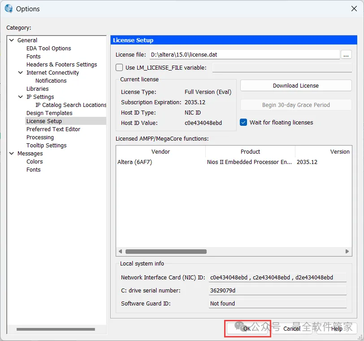Viewport: 364px width, 341px height.
Task: Click Full Version (Eval) license type text
Action: 208,92
